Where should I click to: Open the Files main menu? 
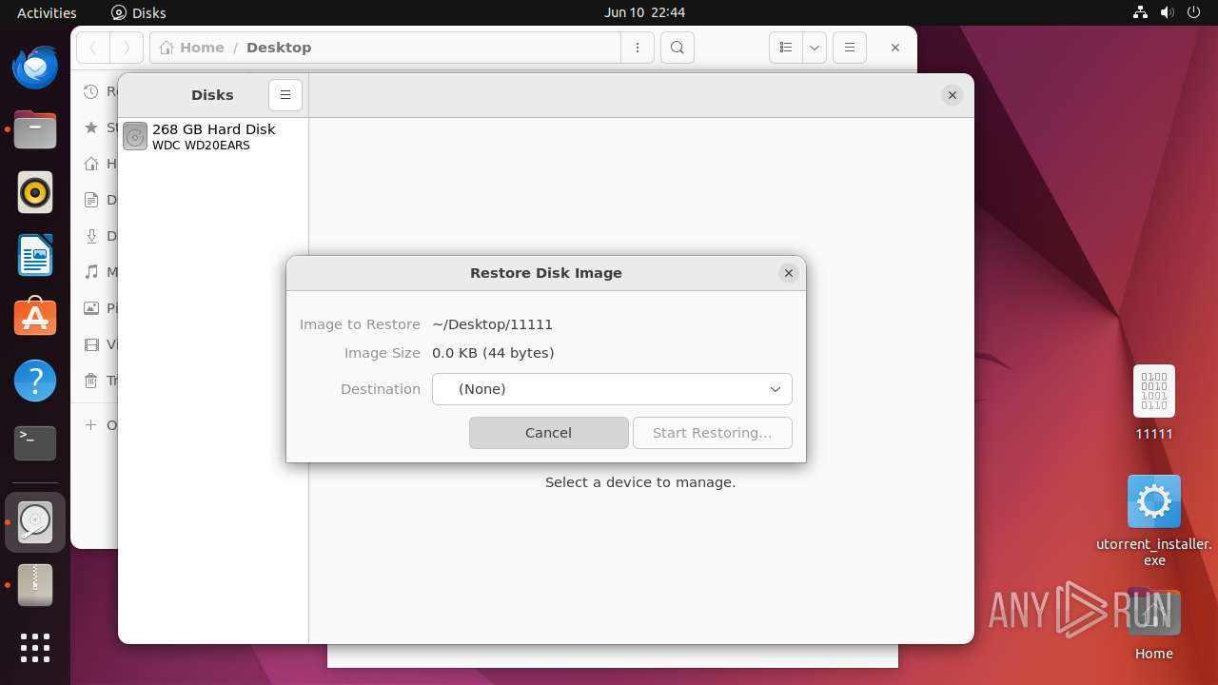click(x=849, y=48)
